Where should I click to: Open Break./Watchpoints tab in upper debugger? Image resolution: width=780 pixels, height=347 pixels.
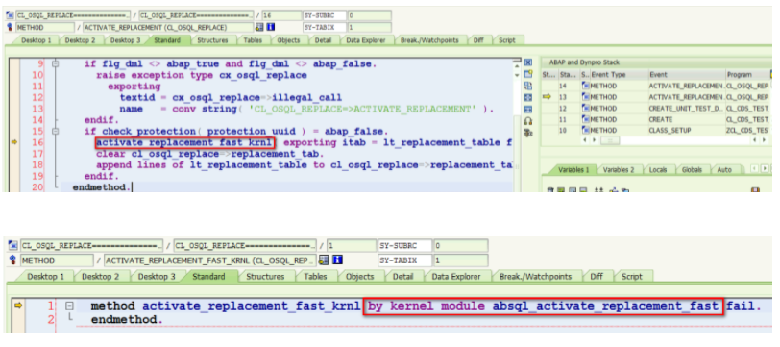pos(429,40)
